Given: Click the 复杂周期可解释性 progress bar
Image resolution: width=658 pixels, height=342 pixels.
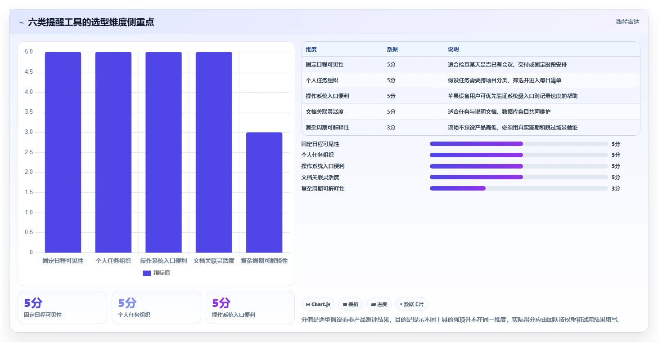Looking at the screenshot, I should click(519, 188).
